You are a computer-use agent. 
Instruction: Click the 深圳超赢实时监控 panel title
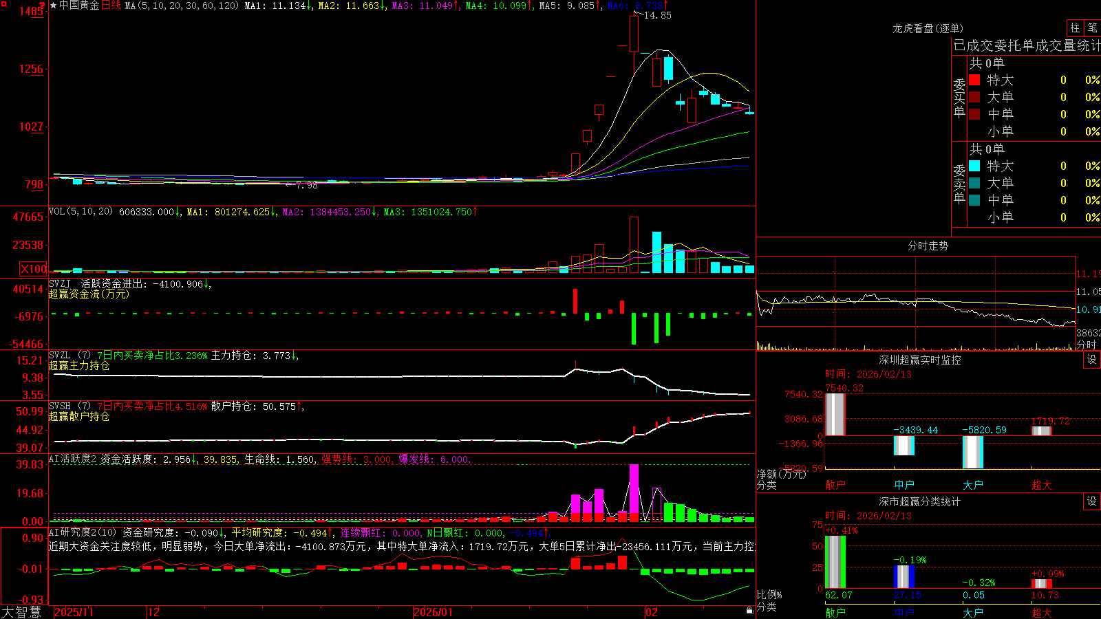[919, 360]
